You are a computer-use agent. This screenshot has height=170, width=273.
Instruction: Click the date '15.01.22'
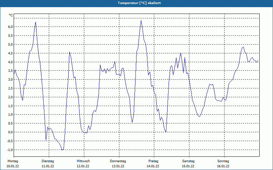click(188, 166)
